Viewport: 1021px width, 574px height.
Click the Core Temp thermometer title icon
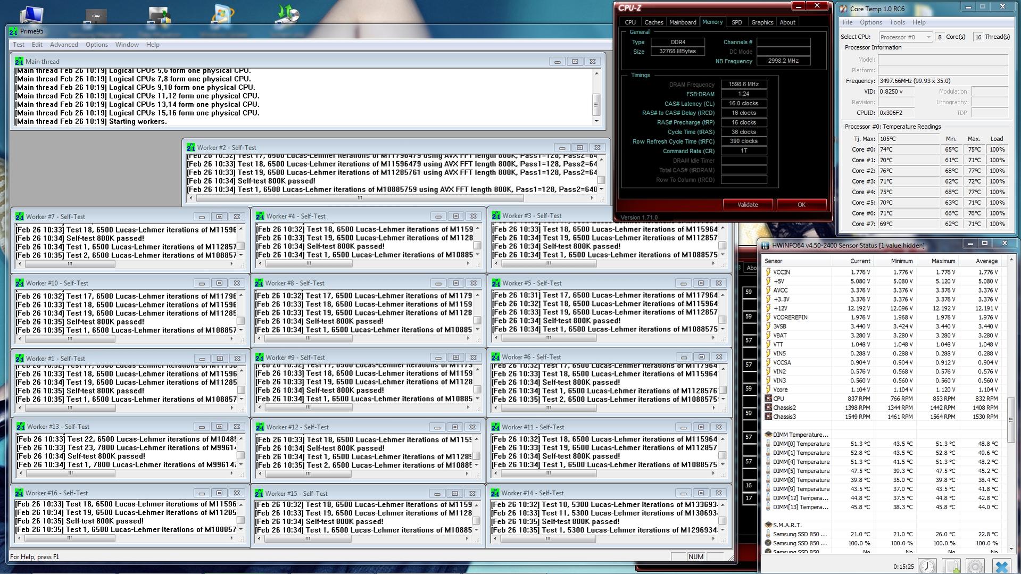tap(843, 9)
